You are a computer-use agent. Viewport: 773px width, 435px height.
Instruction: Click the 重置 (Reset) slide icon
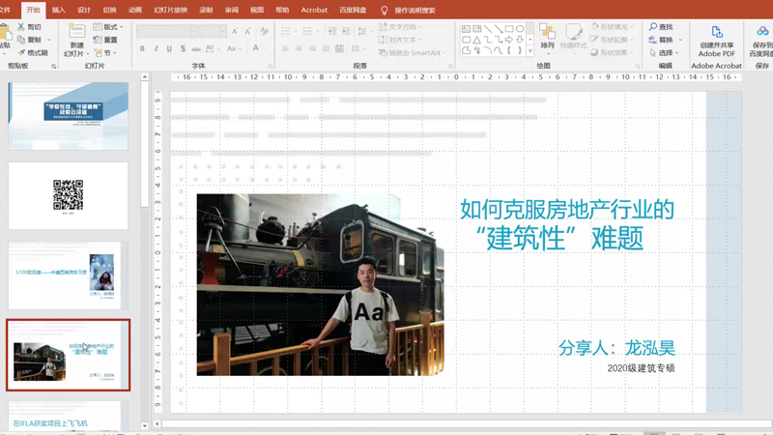(98, 40)
